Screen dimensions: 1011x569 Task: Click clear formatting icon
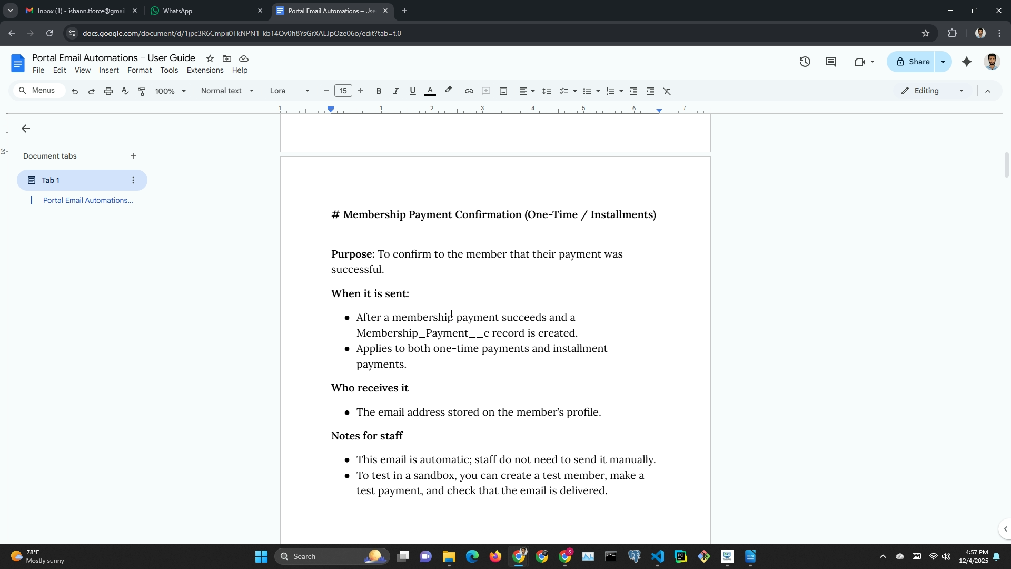point(667,91)
